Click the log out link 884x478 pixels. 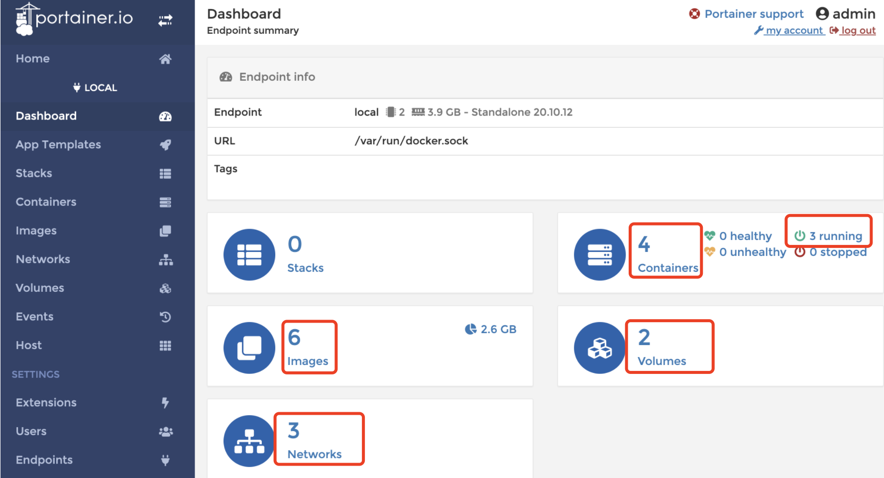pos(853,30)
